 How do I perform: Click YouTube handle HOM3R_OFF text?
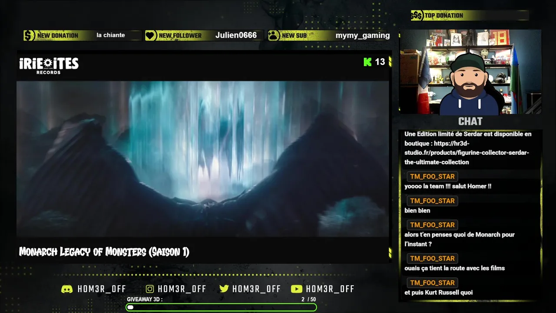pyautogui.click(x=330, y=289)
